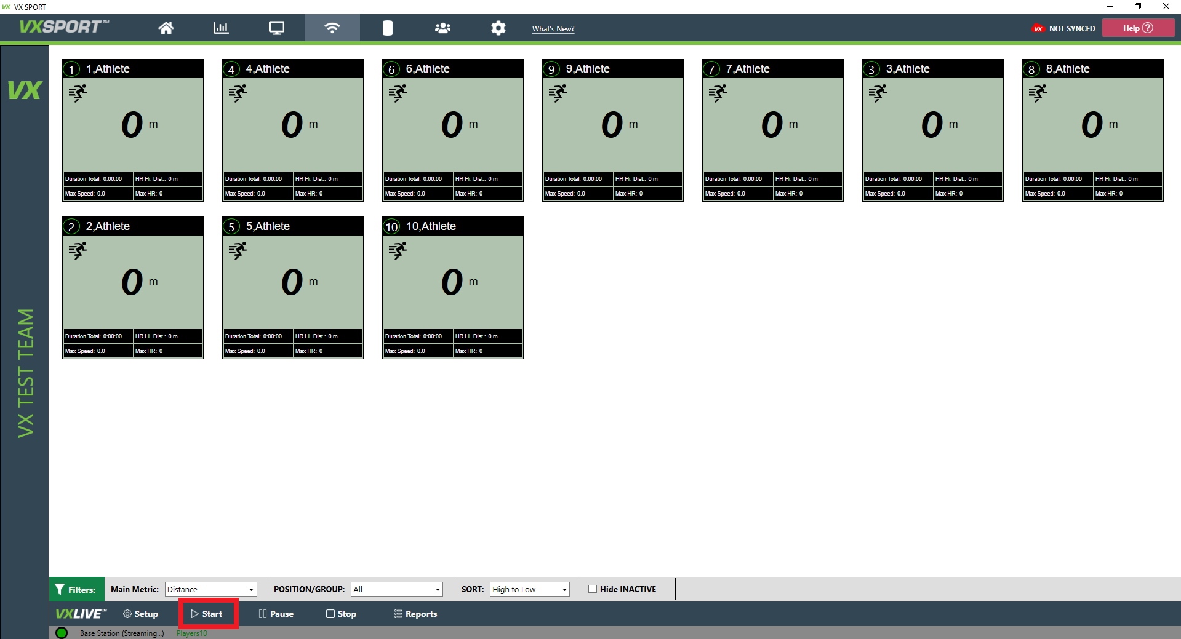1181x639 pixels.
Task: Click Max HR on 9,Athlete card
Action: click(648, 194)
